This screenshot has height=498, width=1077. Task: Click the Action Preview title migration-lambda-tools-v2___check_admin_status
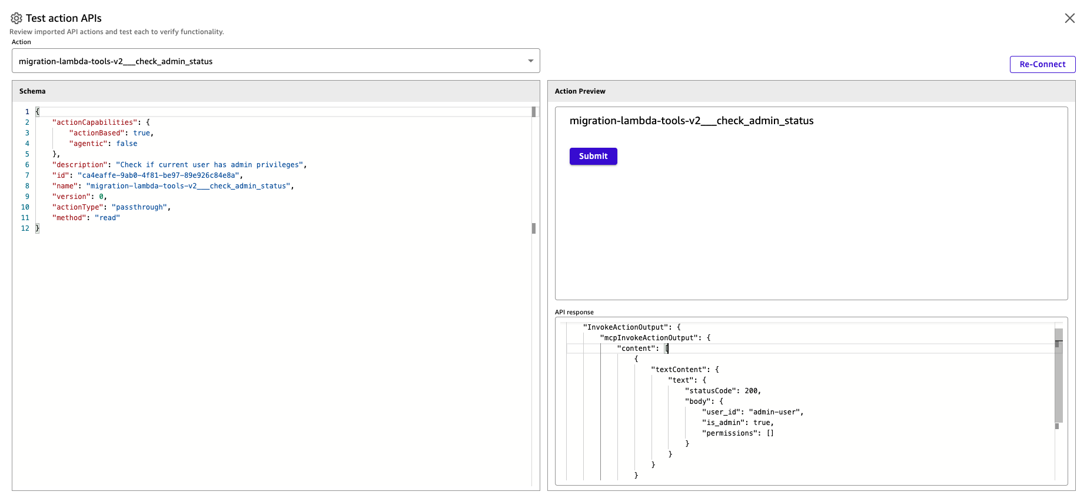tap(692, 121)
